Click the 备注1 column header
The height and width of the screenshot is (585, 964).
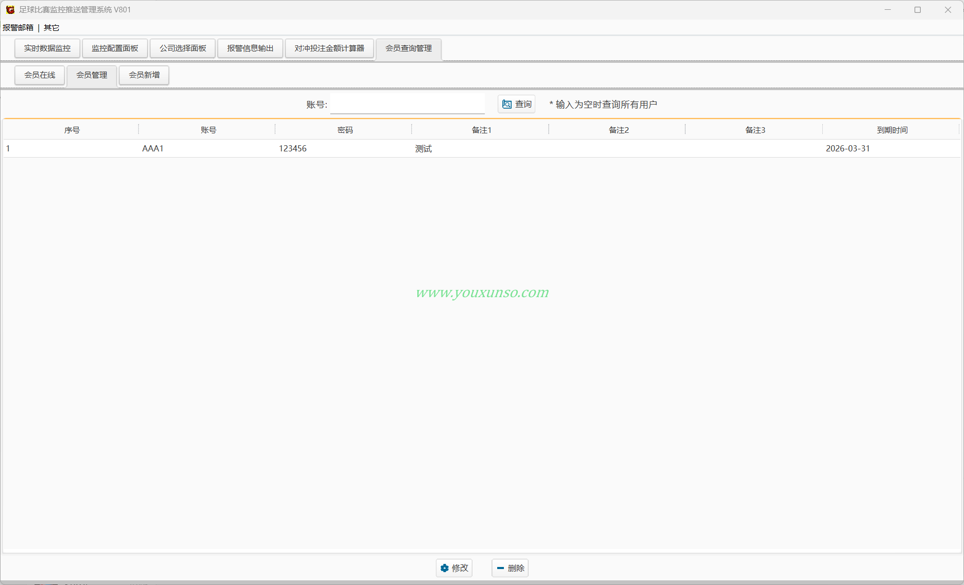[x=481, y=130]
